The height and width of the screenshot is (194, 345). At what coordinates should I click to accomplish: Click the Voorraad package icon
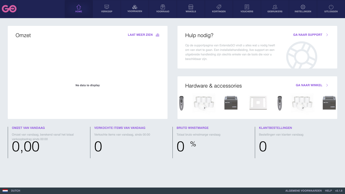[x=163, y=7]
